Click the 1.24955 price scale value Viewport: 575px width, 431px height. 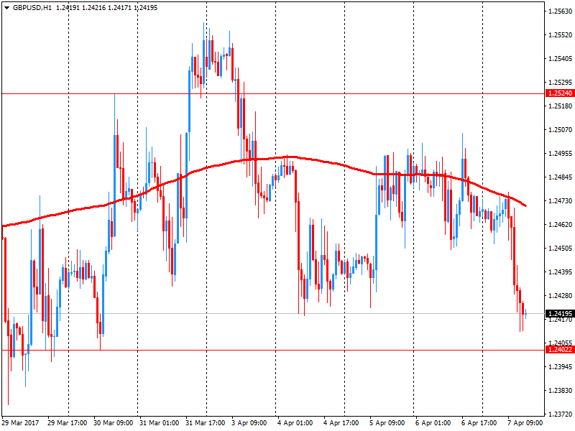pyautogui.click(x=560, y=154)
